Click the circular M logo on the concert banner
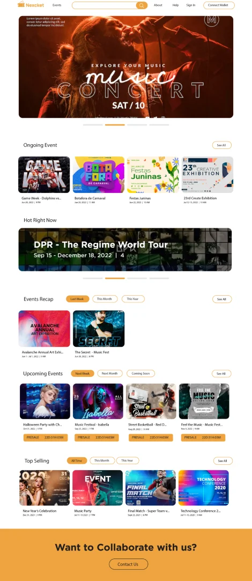This screenshot has height=581, width=252. (x=212, y=20)
